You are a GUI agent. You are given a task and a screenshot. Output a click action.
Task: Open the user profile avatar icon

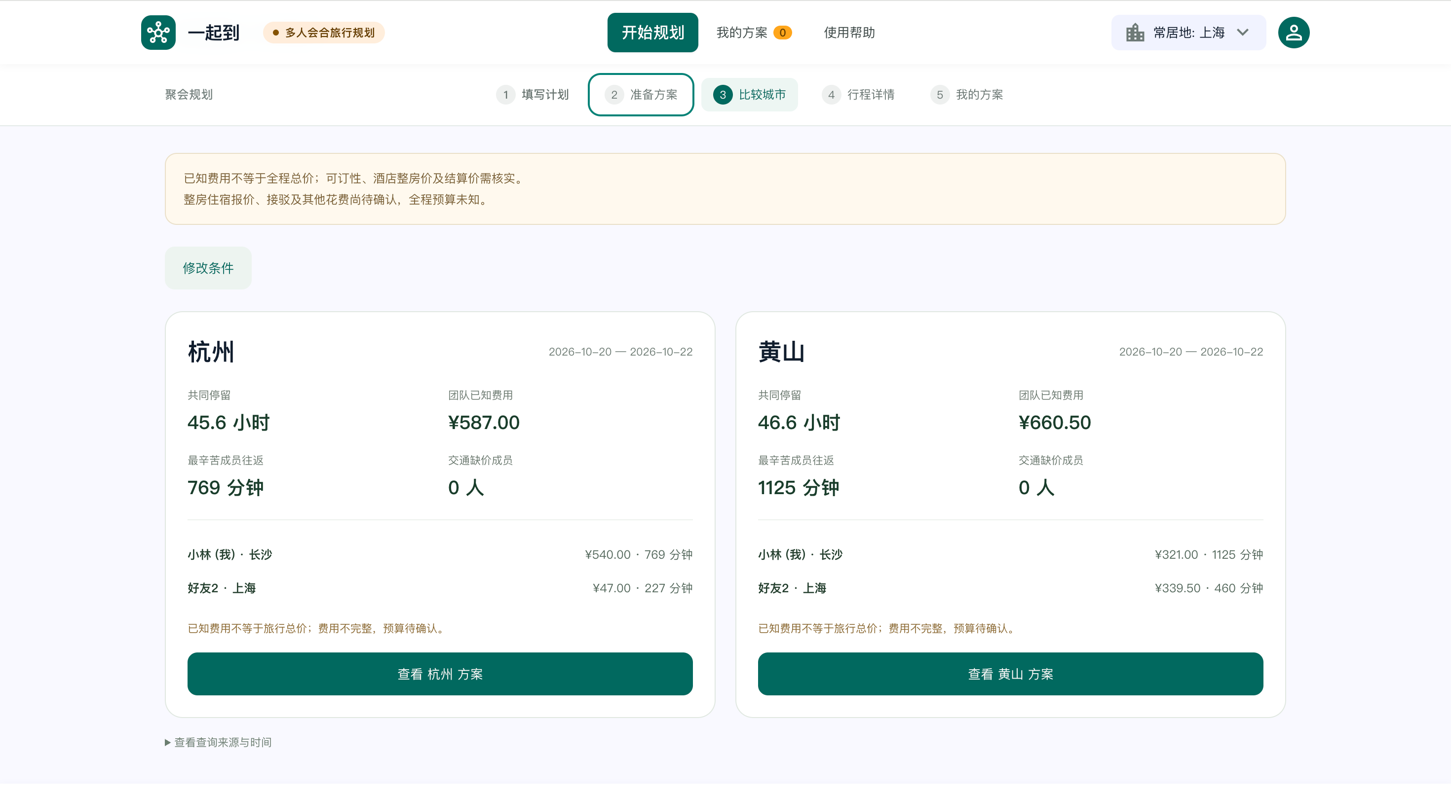1293,33
